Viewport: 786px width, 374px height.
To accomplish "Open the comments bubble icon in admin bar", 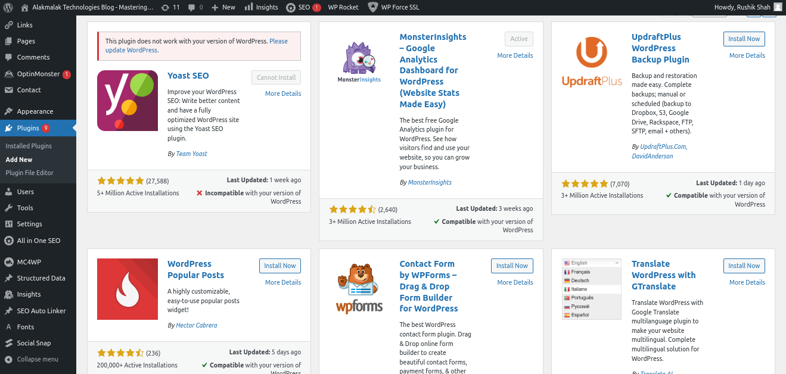I will pyautogui.click(x=193, y=7).
